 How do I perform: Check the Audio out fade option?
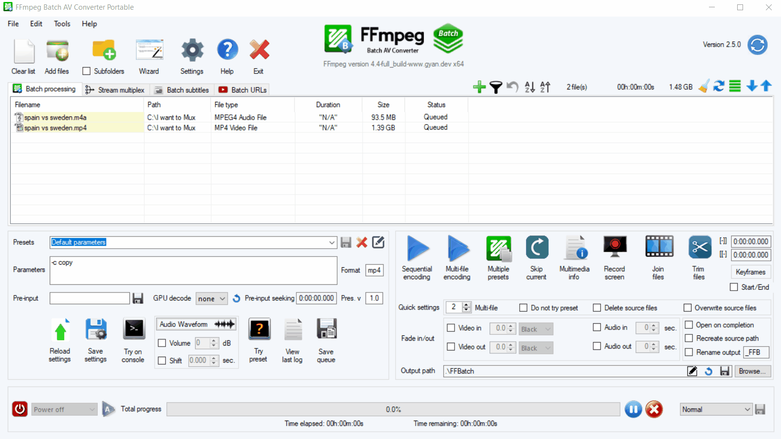tap(597, 346)
